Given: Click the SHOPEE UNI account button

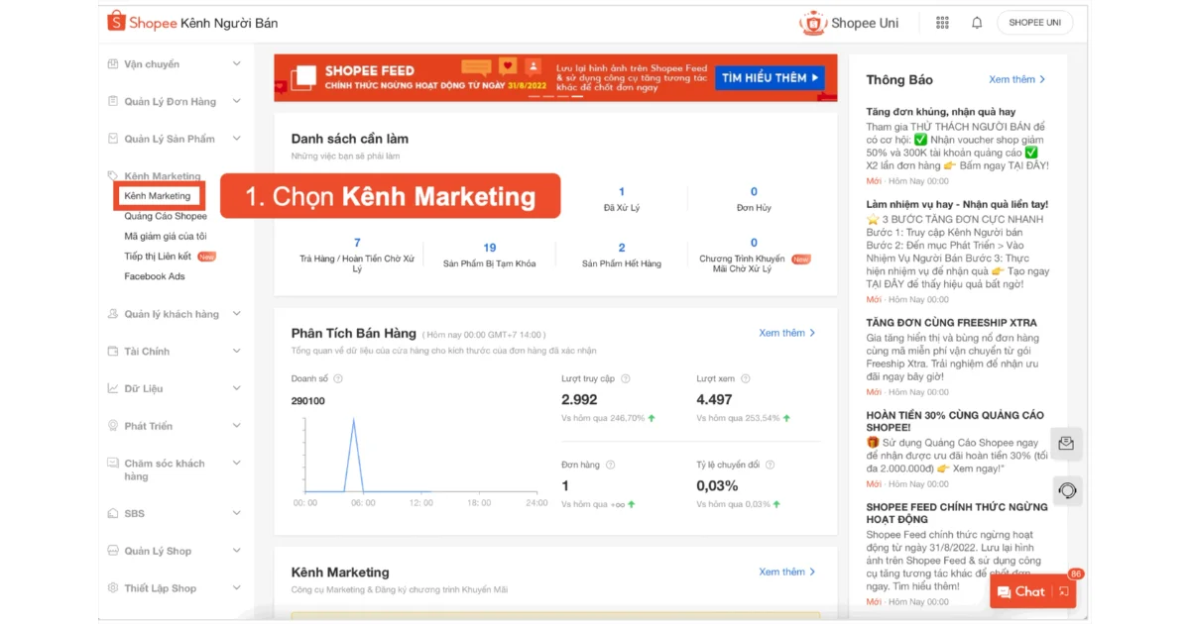Looking at the screenshot, I should pos(1034,23).
